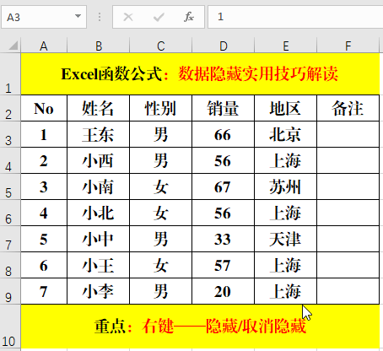383x351 pixels.
Task: Select the cell containing '王东'
Action: point(98,134)
